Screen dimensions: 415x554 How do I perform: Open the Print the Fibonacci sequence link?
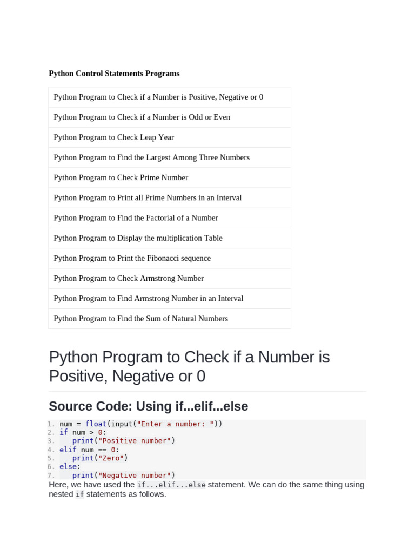tap(132, 258)
